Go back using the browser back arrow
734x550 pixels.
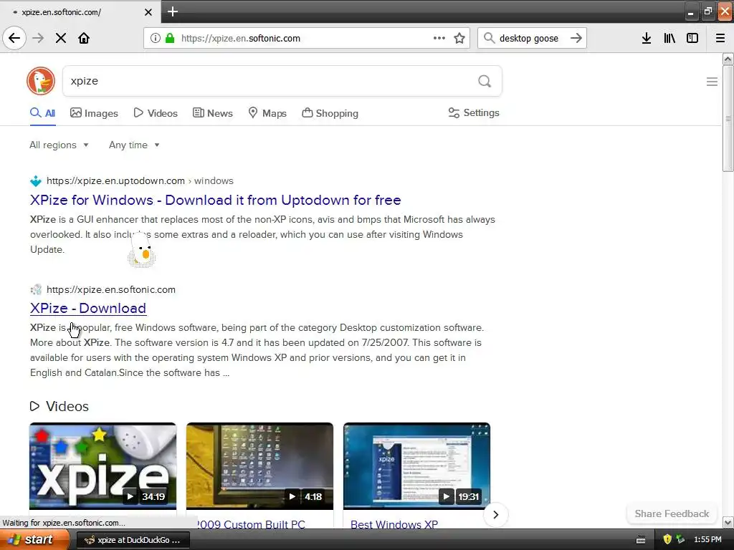pyautogui.click(x=14, y=38)
